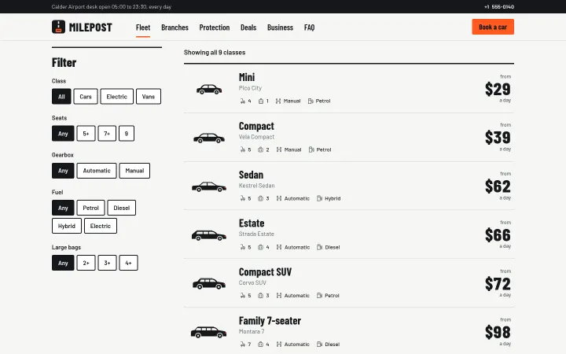Filter fuel by Petrol
The width and height of the screenshot is (566, 354).
click(90, 208)
